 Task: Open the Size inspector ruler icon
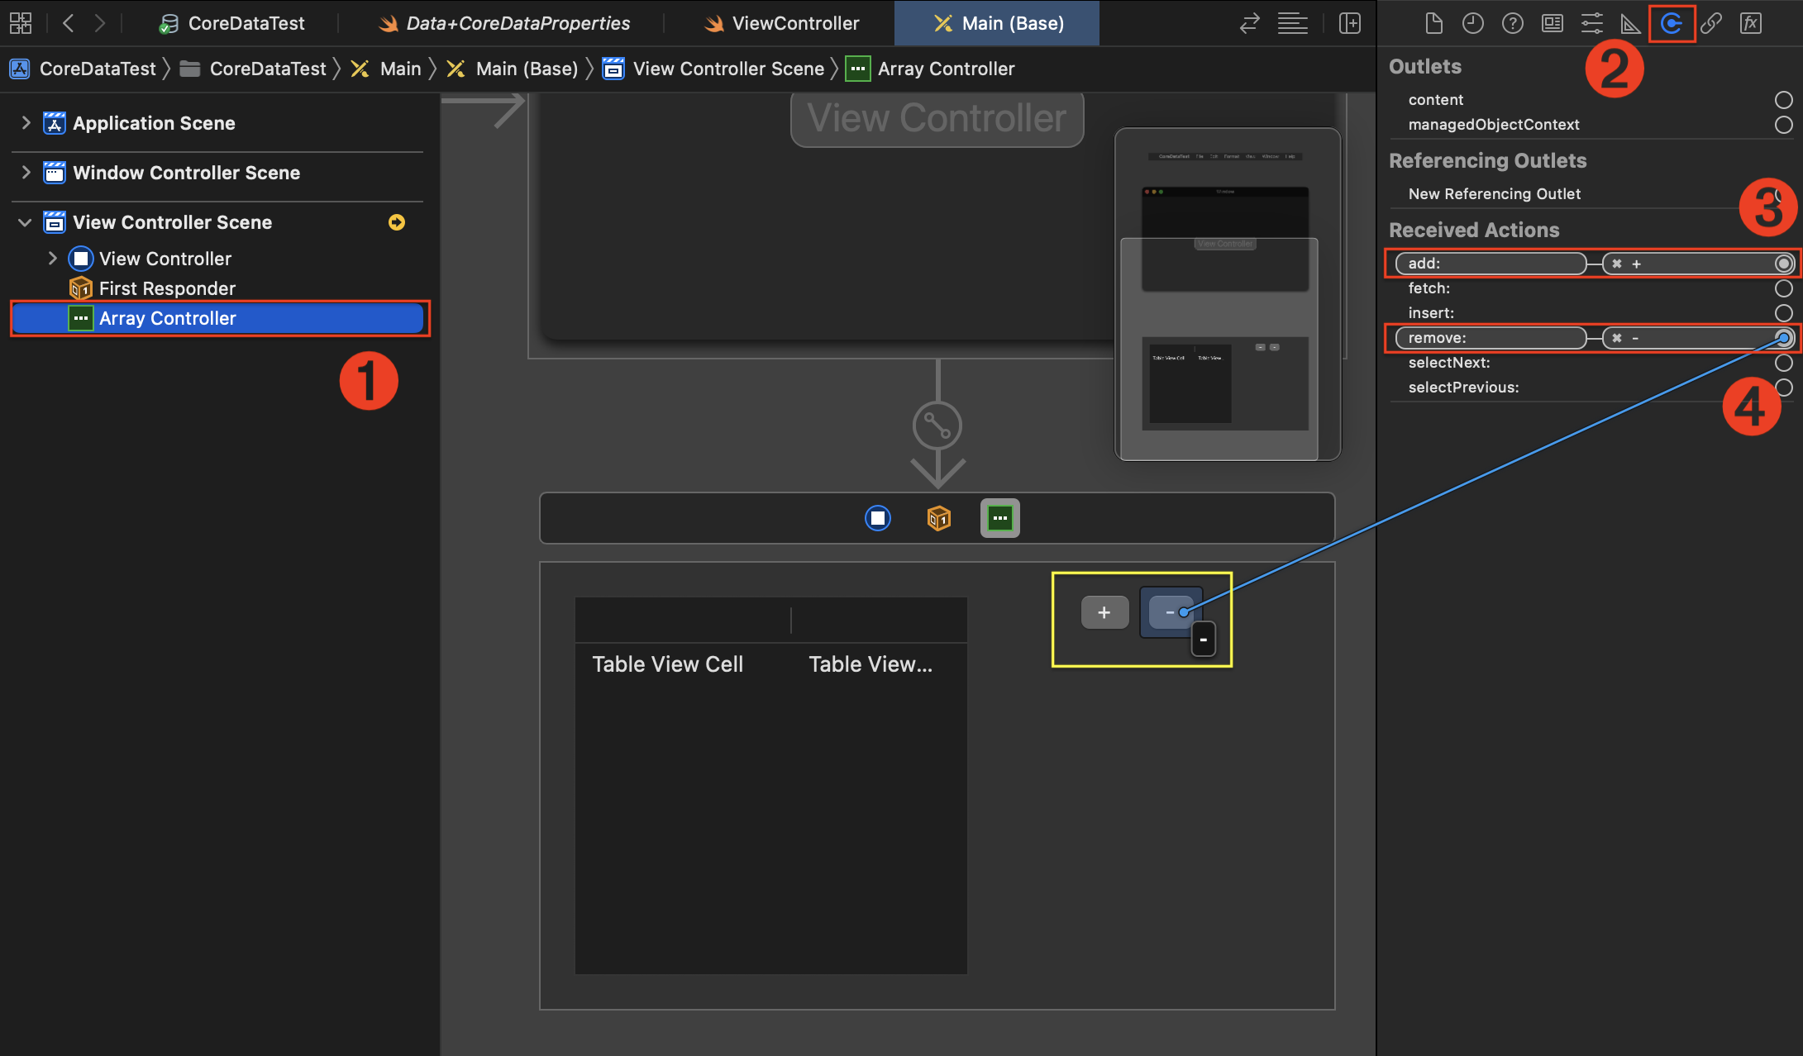coord(1630,23)
